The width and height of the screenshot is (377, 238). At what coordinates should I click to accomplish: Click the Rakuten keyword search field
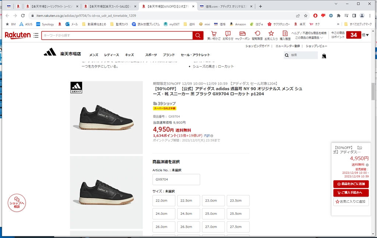click(x=117, y=36)
